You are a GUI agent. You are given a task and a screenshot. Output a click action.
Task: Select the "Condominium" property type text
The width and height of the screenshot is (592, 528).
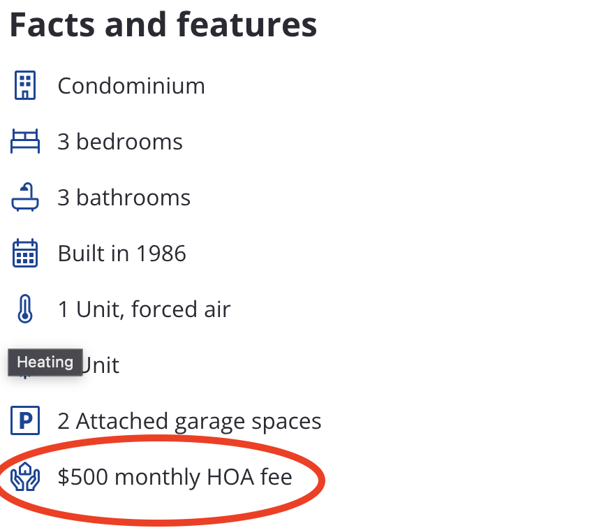pos(131,86)
